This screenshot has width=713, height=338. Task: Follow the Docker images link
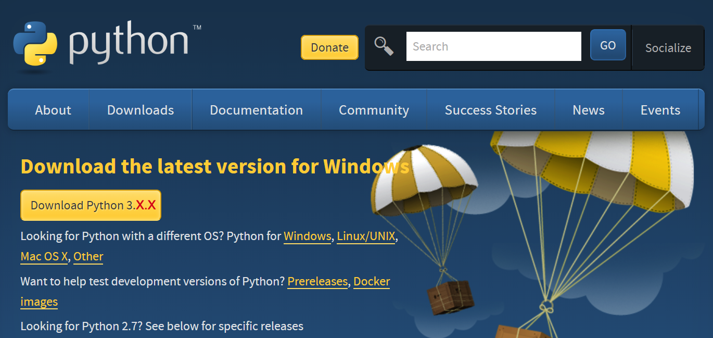tap(371, 281)
